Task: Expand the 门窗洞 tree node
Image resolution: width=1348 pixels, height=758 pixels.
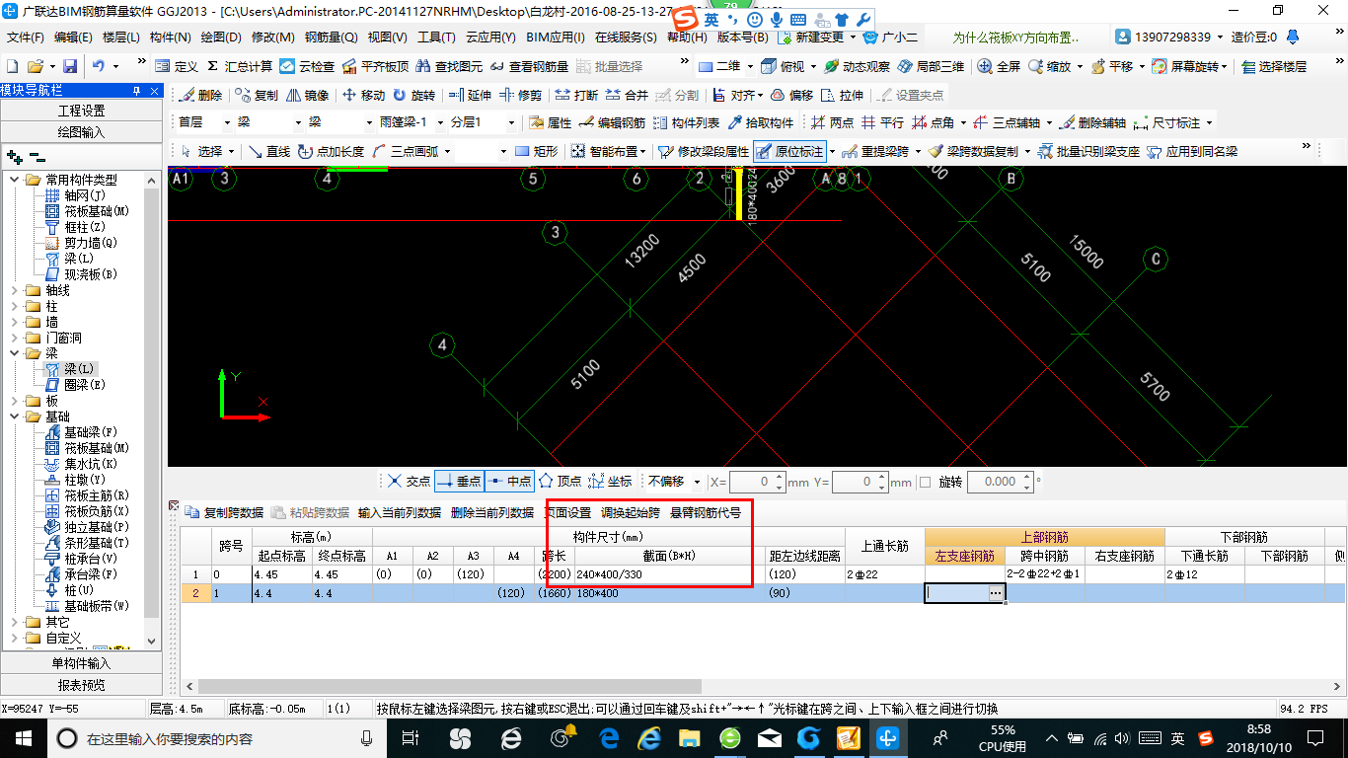Action: (14, 338)
